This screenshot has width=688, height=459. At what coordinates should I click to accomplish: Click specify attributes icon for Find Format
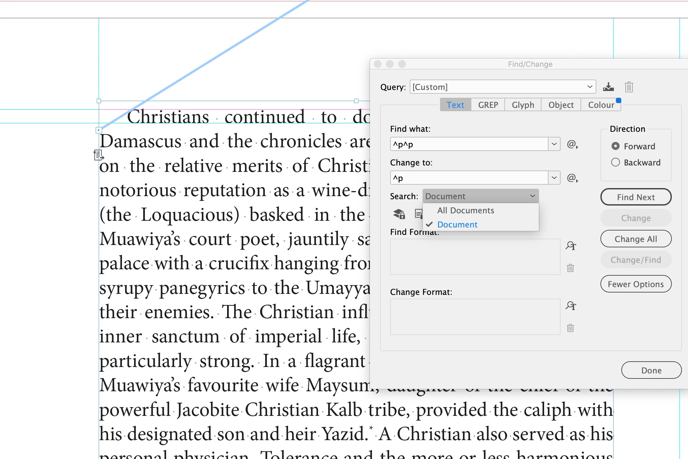570,246
